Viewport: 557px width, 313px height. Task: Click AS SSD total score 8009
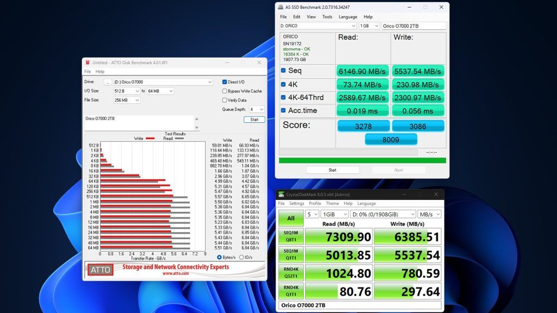(x=391, y=140)
